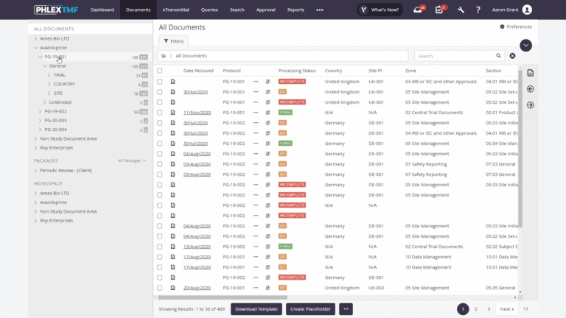The width and height of the screenshot is (566, 318).
Task: Open the task checklist notifications icon
Action: [x=439, y=10]
